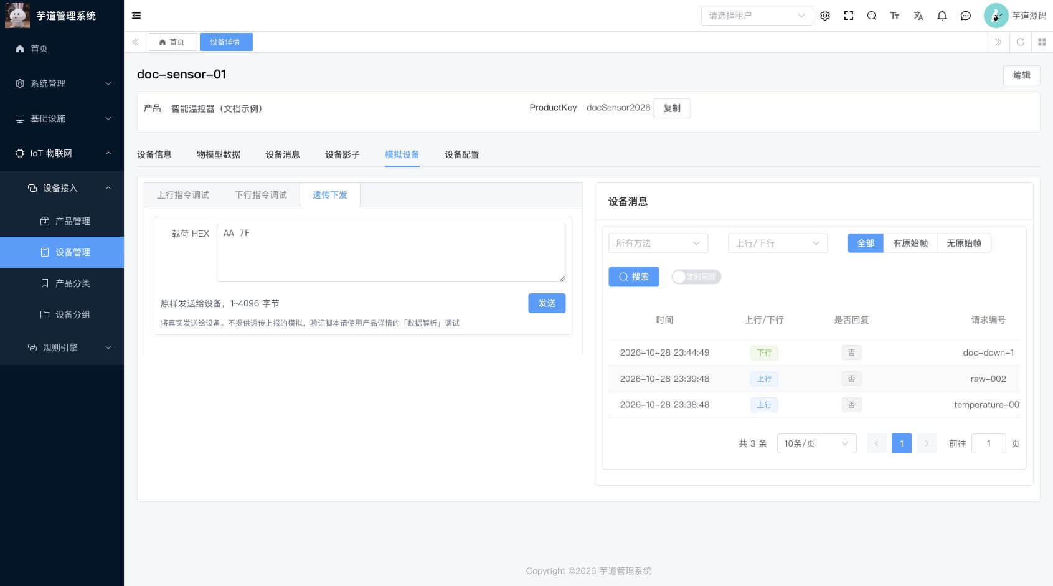Open the notifications bell
The image size is (1053, 586).
click(942, 16)
